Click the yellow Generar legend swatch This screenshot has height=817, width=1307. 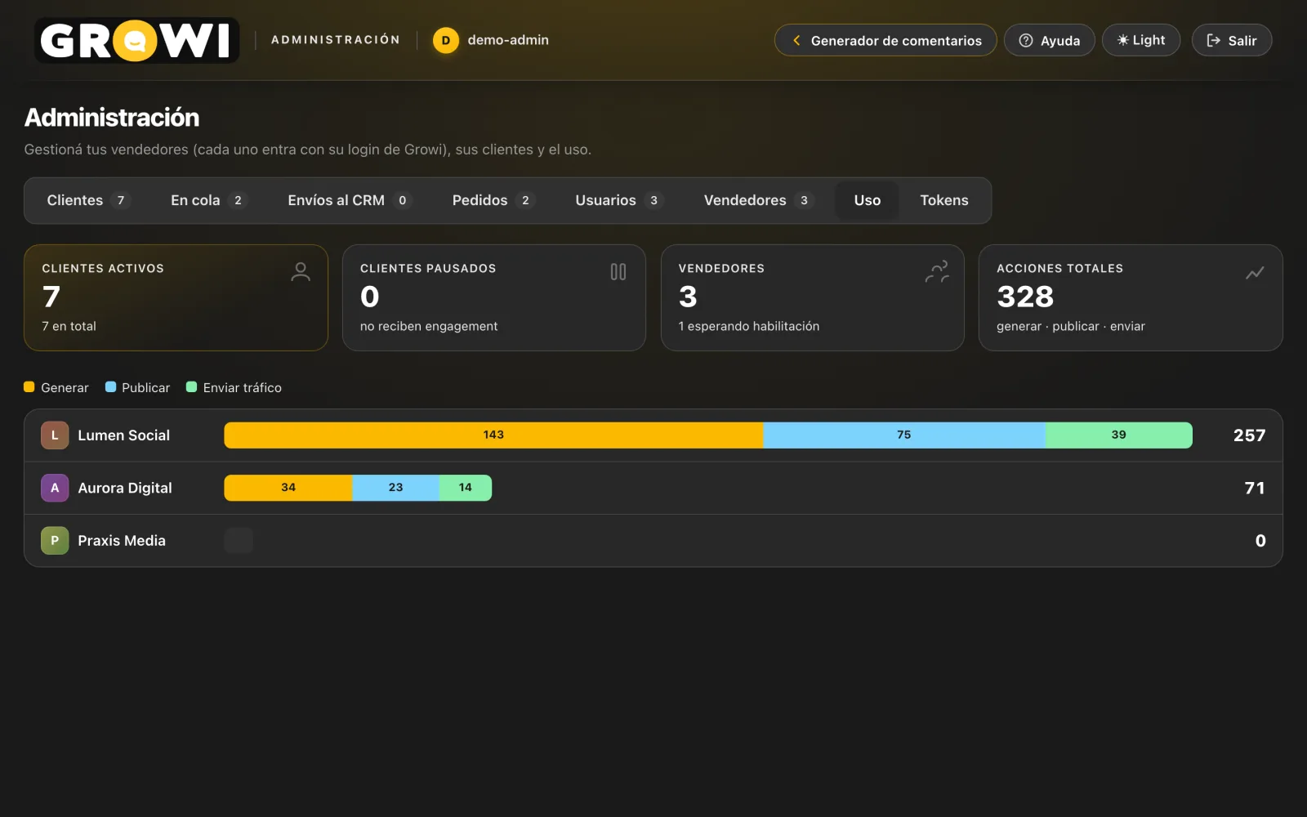29,387
